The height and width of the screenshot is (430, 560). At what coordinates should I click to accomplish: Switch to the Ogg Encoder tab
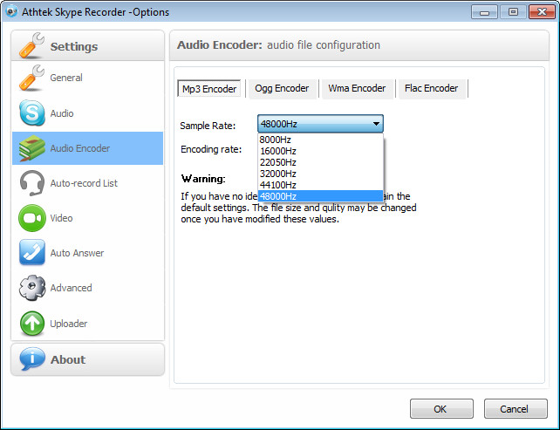click(x=282, y=88)
